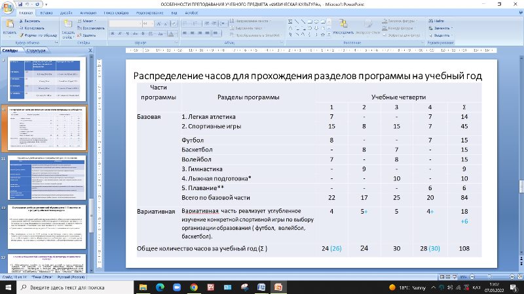Activate the Формат по образцу format painter

pyautogui.click(x=38, y=35)
